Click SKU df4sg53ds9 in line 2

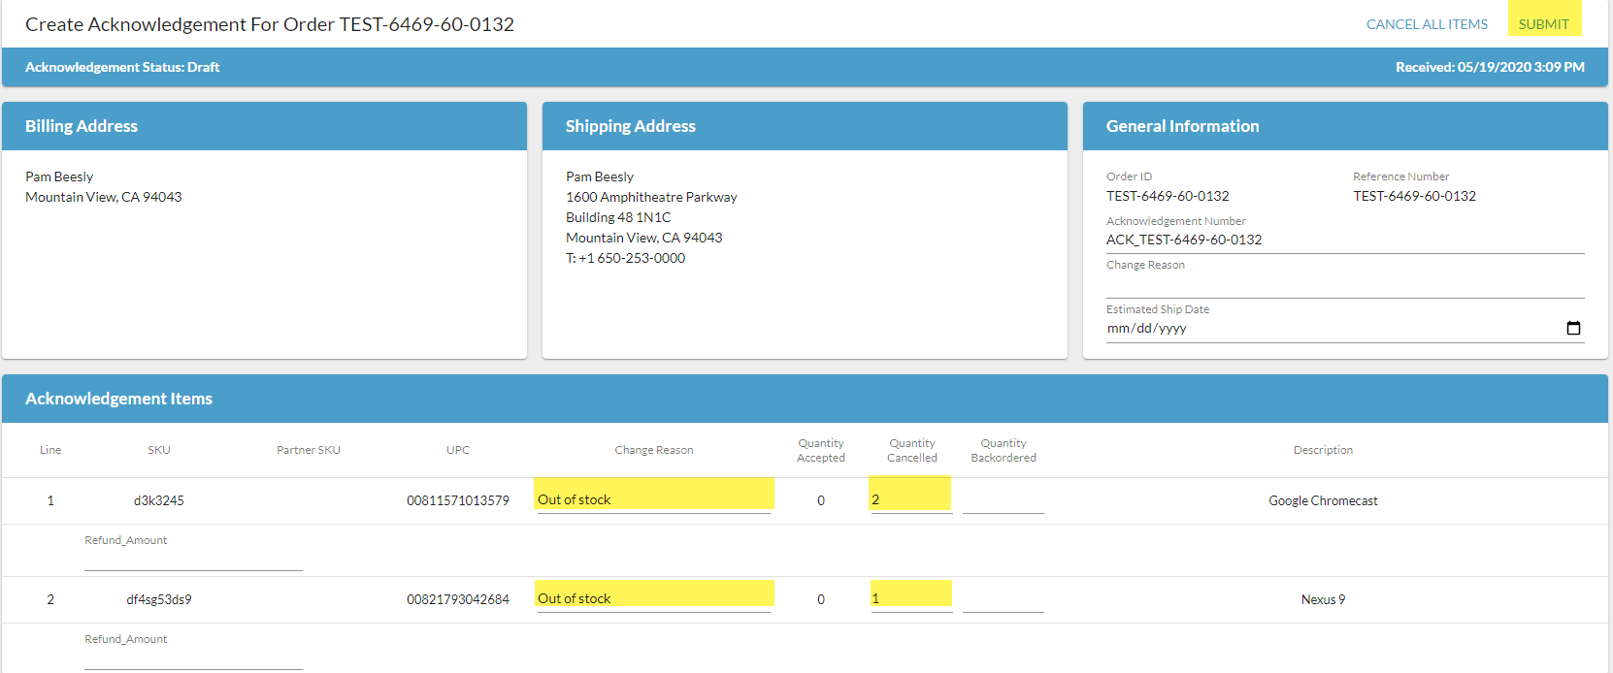159,599
